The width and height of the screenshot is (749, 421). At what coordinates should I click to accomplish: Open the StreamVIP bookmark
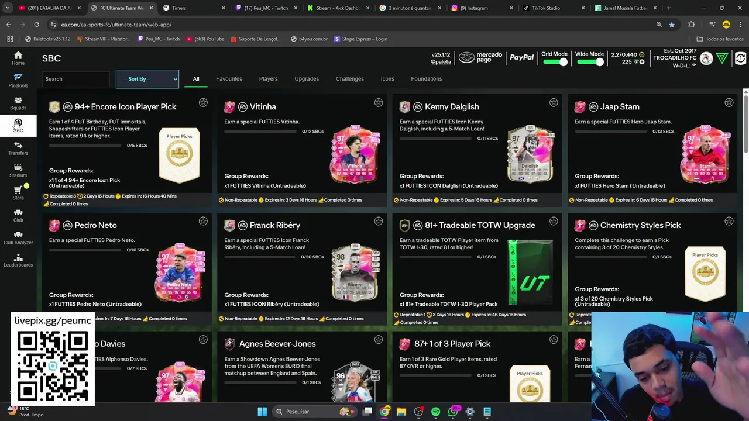pyautogui.click(x=104, y=39)
